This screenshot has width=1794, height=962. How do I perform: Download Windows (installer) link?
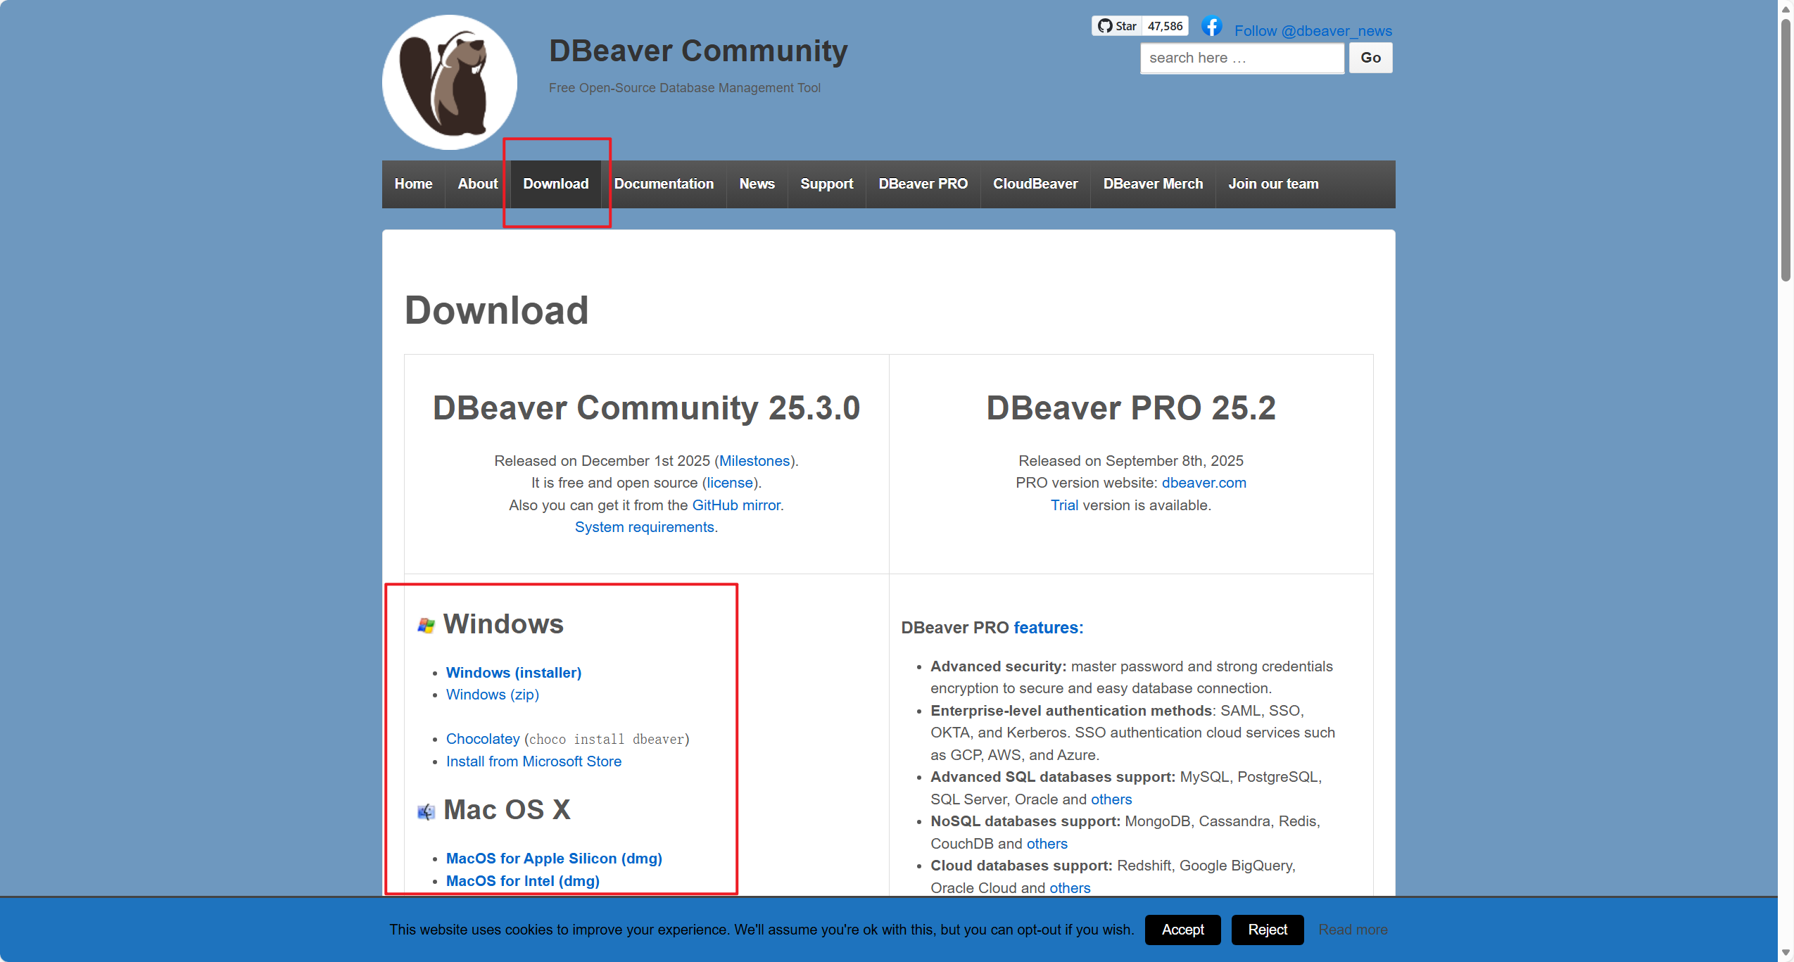click(x=513, y=673)
